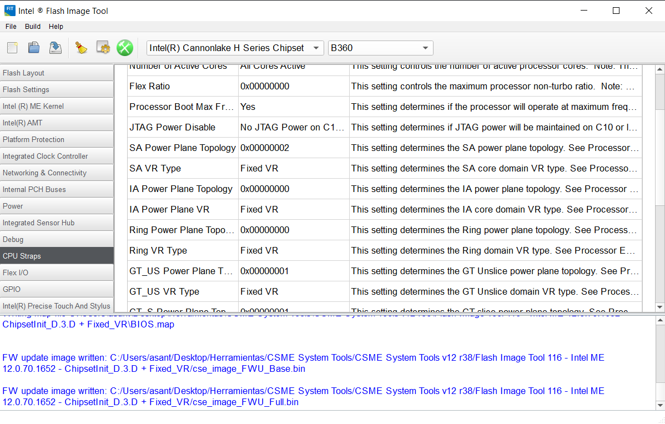Click Ring Power Plane Topology value cell
The height and width of the screenshot is (424, 665).
click(294, 230)
